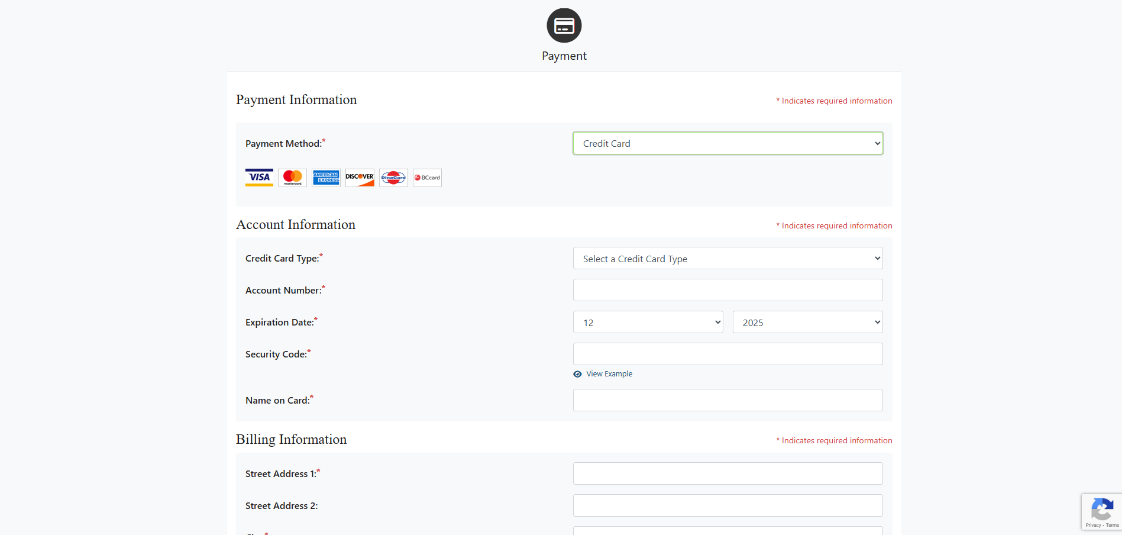1122x535 pixels.
Task: Click the eye icon beside View Example
Action: [x=577, y=374]
